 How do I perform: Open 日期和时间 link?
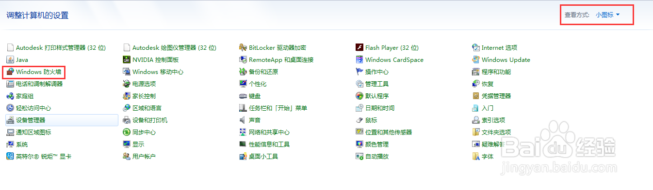[x=380, y=108]
